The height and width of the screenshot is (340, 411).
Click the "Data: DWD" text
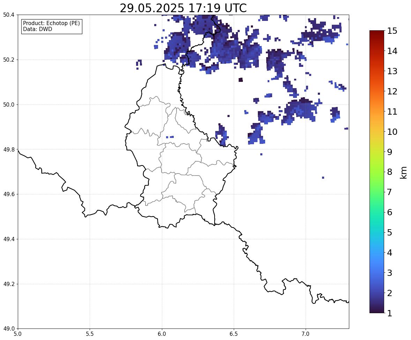coord(37,29)
